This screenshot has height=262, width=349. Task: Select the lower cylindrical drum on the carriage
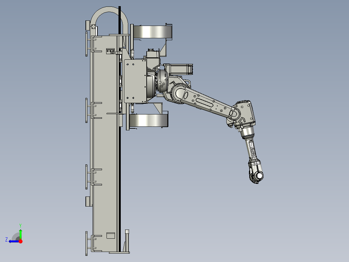point(149,120)
